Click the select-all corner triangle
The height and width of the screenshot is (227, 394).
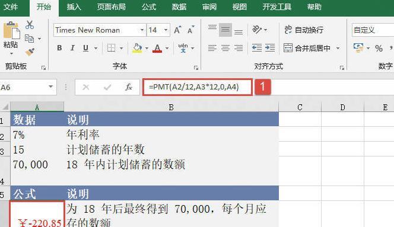[5, 107]
